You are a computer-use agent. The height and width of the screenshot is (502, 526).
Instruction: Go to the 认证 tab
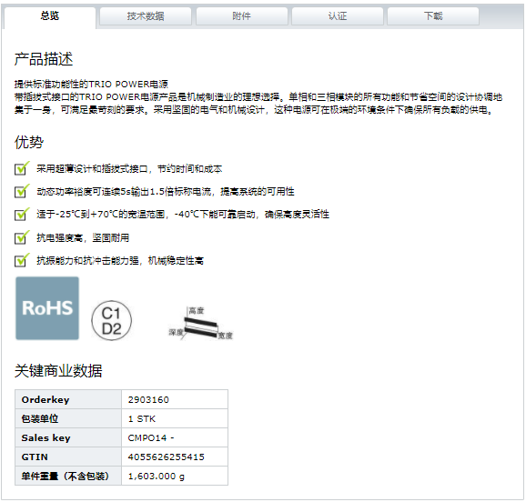coord(338,16)
